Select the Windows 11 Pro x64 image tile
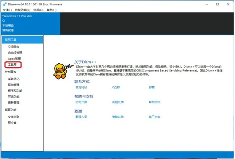The image size is (235, 159). click(30, 23)
